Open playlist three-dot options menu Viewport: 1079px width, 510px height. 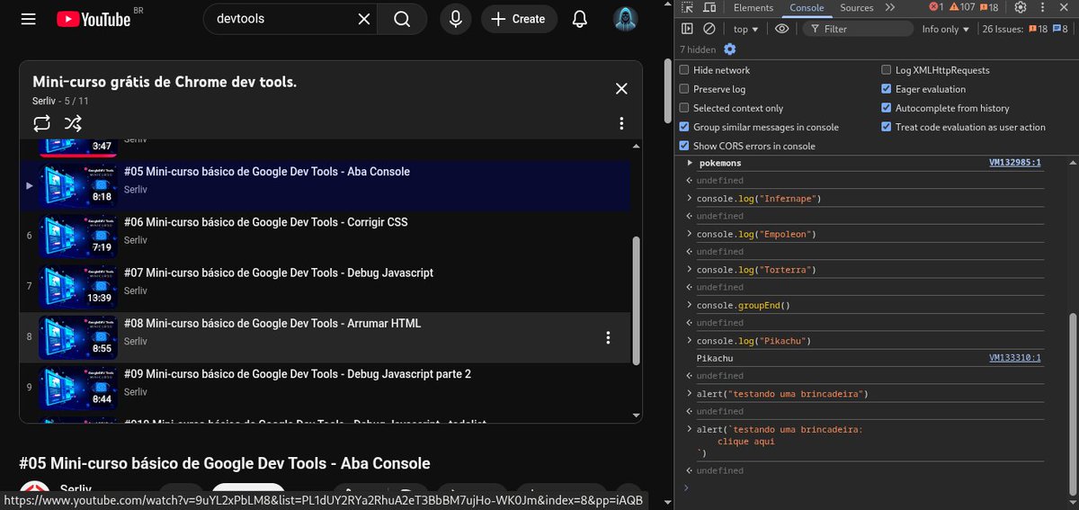(x=621, y=123)
